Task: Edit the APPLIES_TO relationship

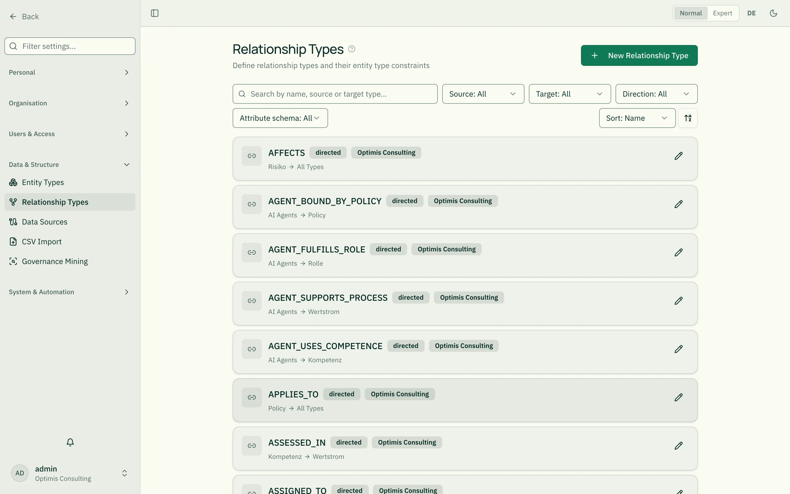Action: (679, 397)
